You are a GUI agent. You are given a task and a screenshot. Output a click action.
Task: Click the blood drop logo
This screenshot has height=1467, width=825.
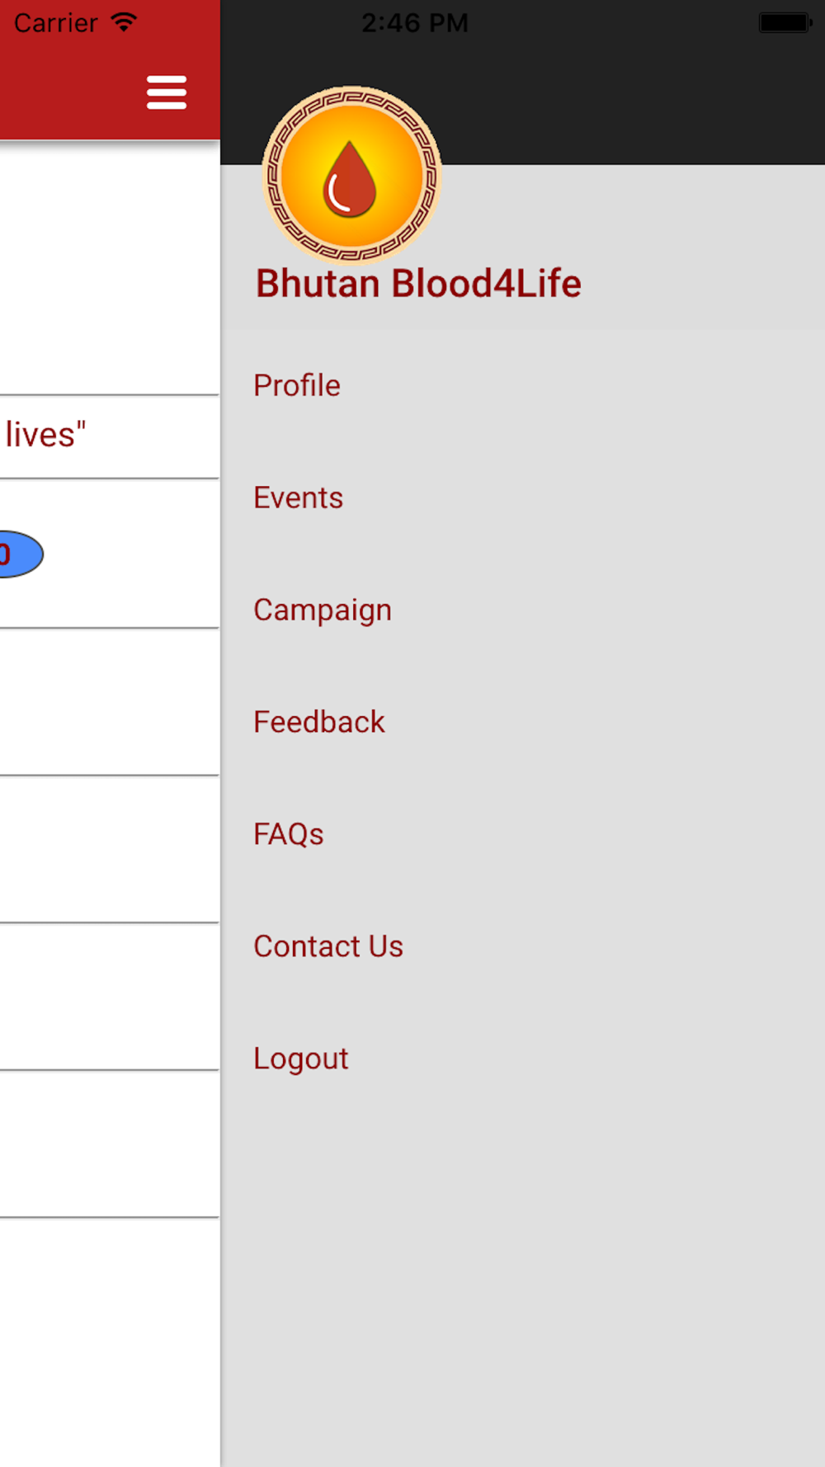pyautogui.click(x=351, y=175)
